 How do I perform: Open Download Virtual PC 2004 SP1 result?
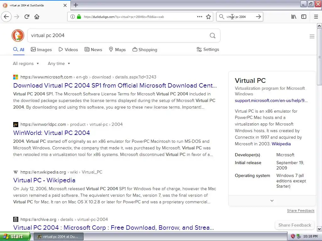tap(115, 85)
